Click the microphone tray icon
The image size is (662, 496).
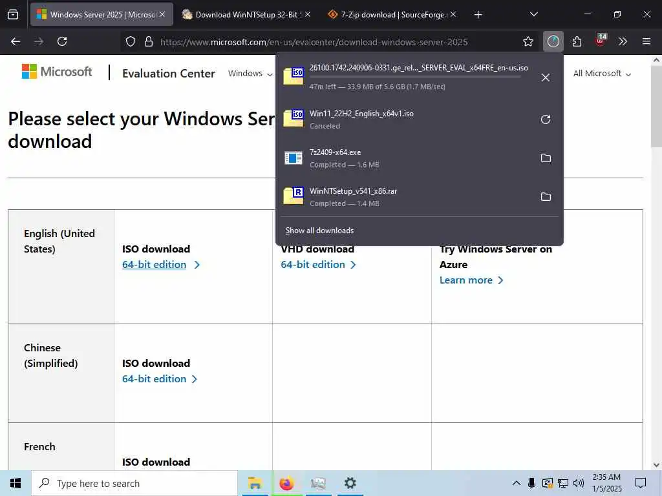coord(531,483)
